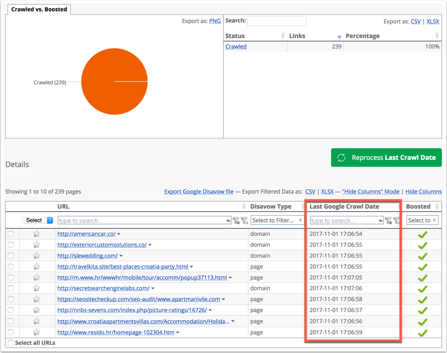Star the slewedding.com row
Image resolution: width=447 pixels, height=353 pixels.
[x=37, y=255]
